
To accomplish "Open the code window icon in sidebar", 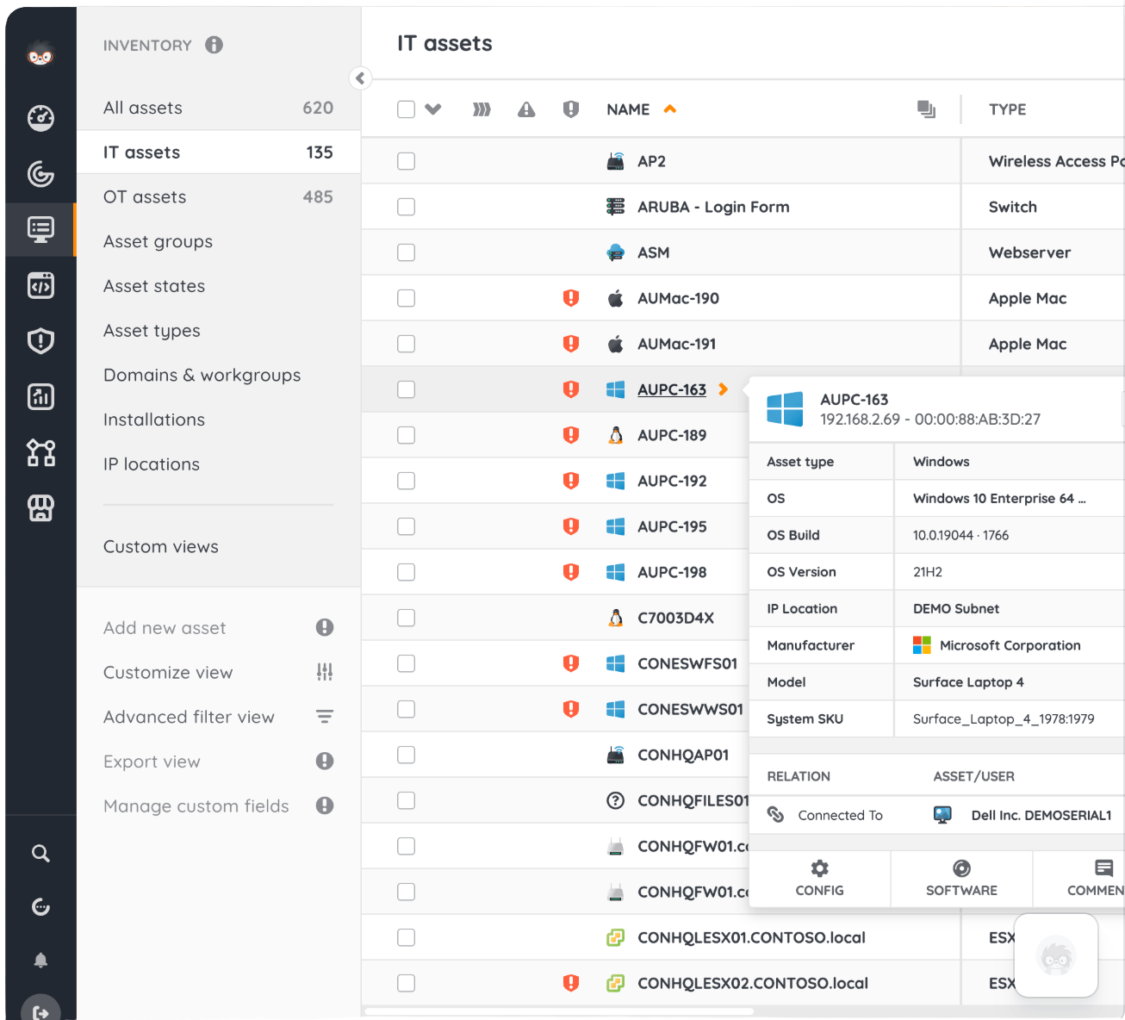I will tap(40, 285).
